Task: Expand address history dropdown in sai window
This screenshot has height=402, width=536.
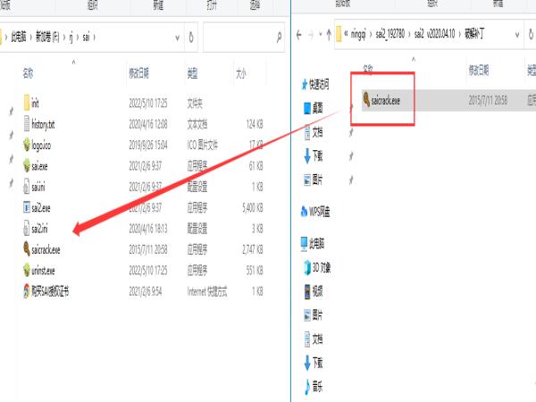Action: [x=177, y=38]
